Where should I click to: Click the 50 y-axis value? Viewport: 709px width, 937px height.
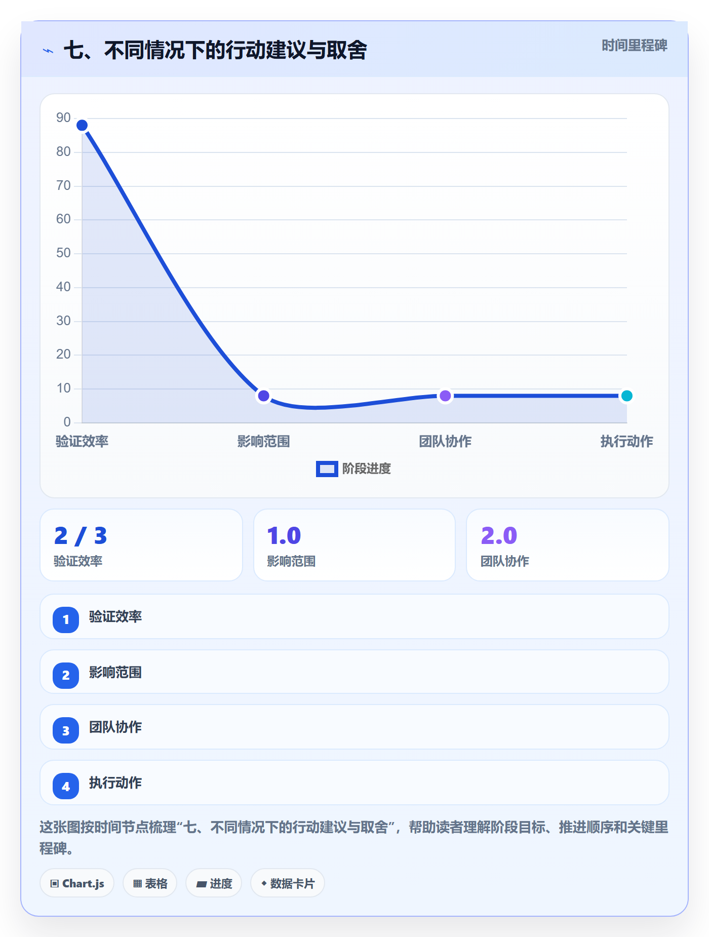(63, 253)
